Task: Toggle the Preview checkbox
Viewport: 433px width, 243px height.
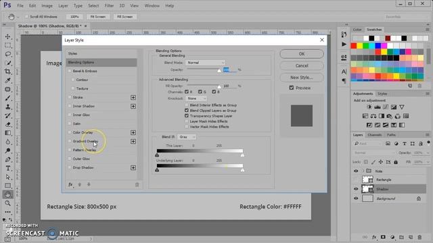Action: [x=292, y=88]
